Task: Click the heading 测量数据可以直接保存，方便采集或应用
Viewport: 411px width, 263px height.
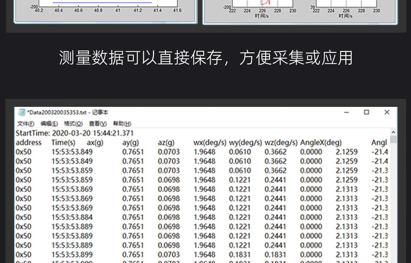Action: [206, 58]
